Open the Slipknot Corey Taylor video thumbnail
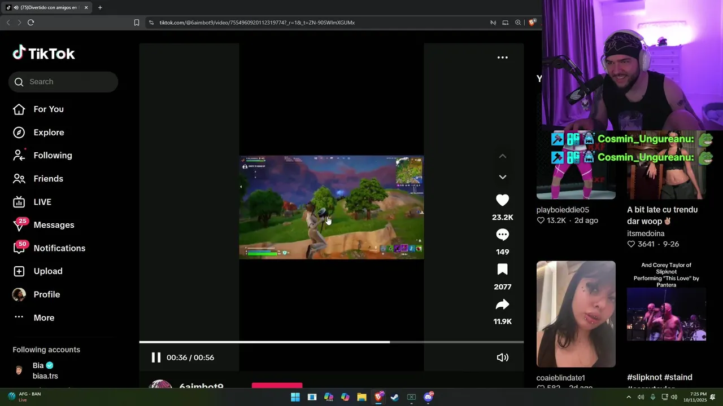This screenshot has width=723, height=406. tap(667, 314)
